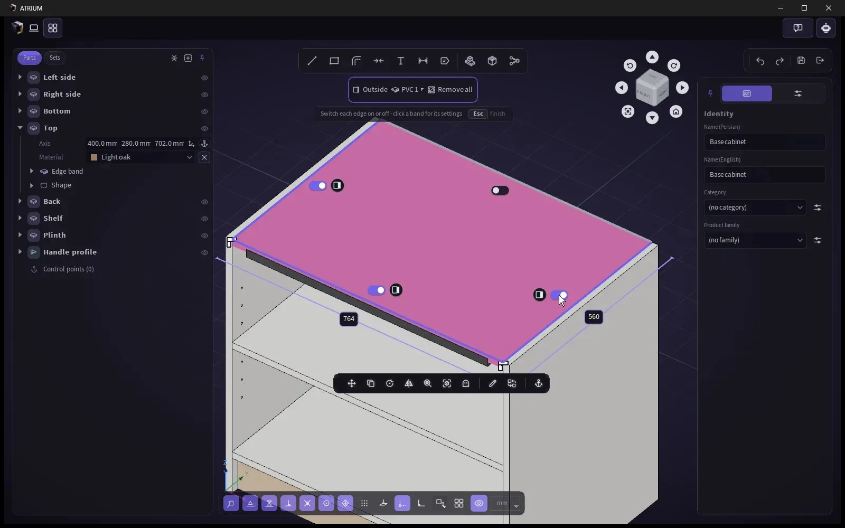Open the Identity tab in the right panel

pos(747,93)
